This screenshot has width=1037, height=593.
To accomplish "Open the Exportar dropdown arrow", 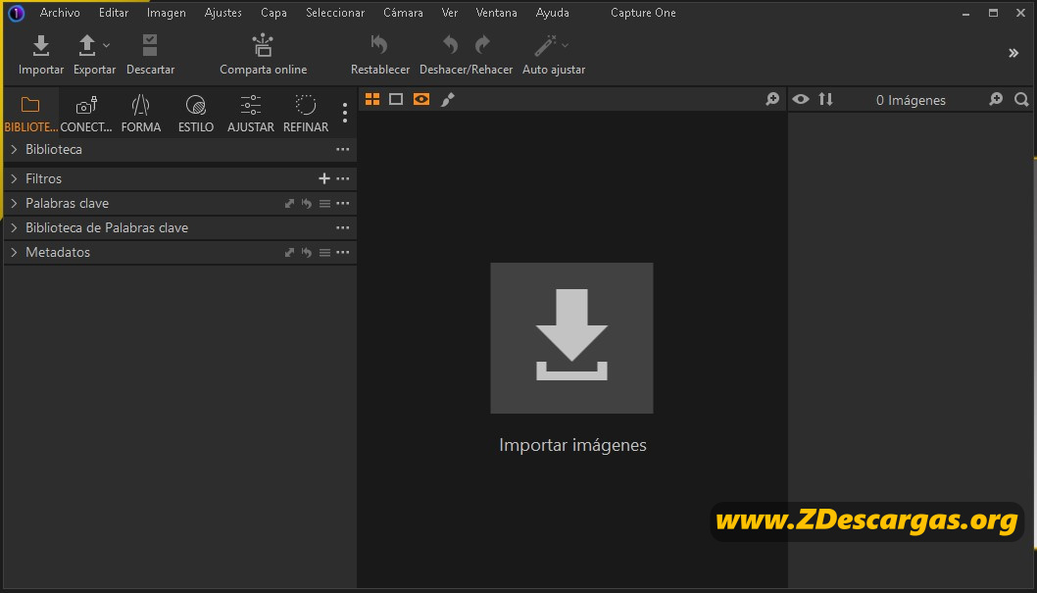I will [x=107, y=46].
